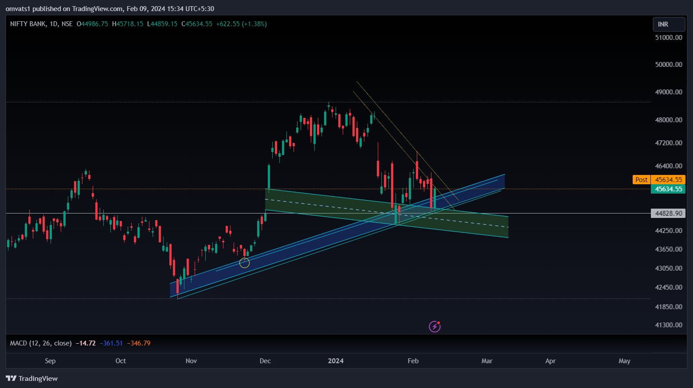Image resolution: width=693 pixels, height=388 pixels.
Task: Click the TradingView logo
Action: coord(31,378)
